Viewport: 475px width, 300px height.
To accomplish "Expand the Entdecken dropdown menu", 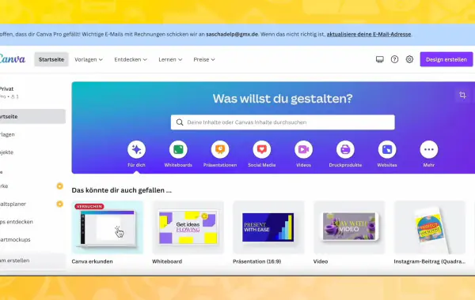I will (x=131, y=59).
